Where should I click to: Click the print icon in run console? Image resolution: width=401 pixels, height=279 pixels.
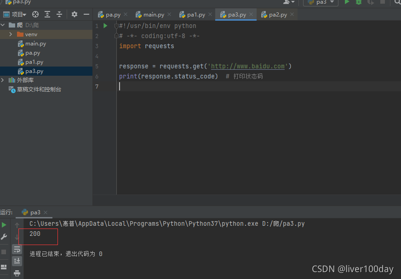17,273
